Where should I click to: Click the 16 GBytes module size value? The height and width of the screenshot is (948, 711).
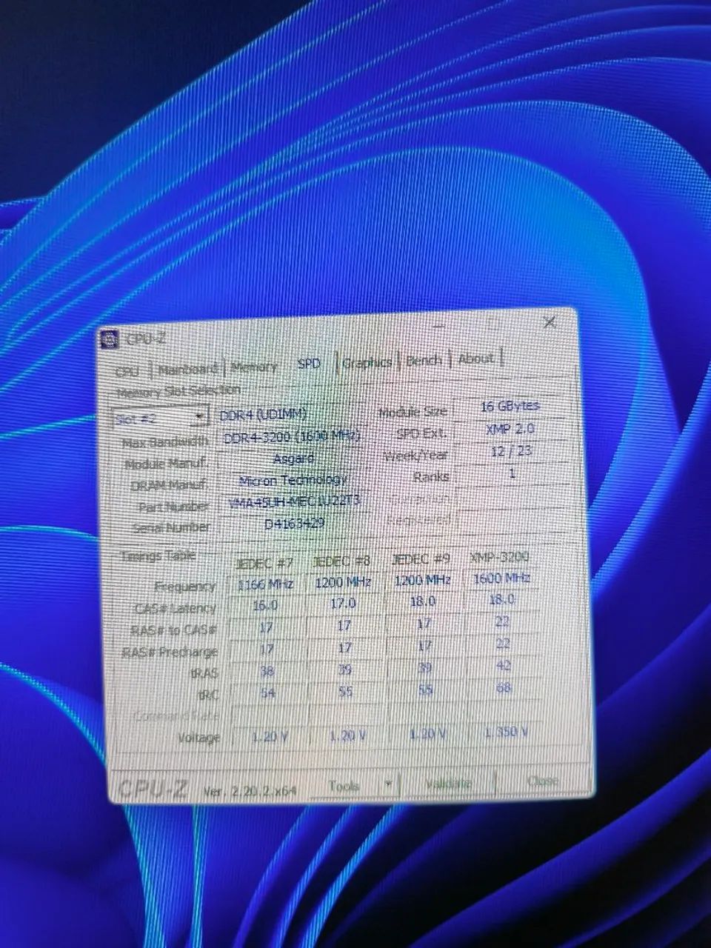click(x=510, y=406)
